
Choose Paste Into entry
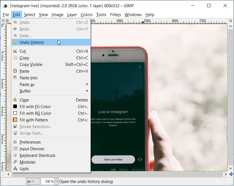pyautogui.click(x=51, y=78)
